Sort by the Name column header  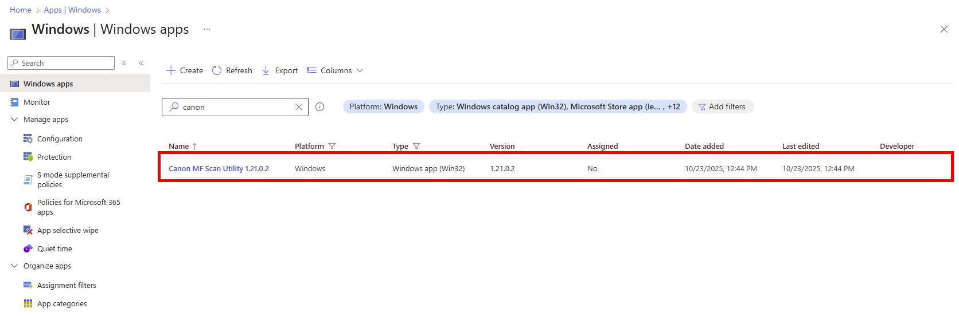pyautogui.click(x=179, y=146)
